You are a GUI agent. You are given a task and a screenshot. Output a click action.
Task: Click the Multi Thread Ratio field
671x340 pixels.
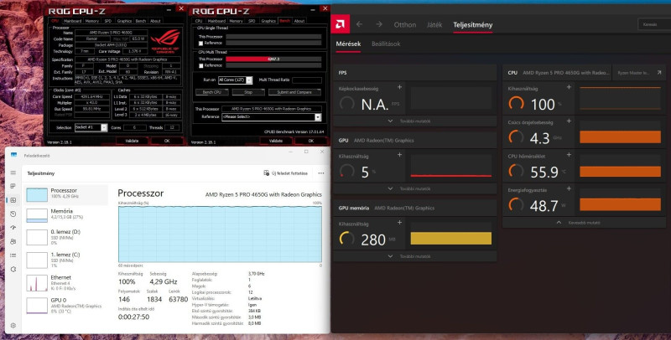point(307,80)
